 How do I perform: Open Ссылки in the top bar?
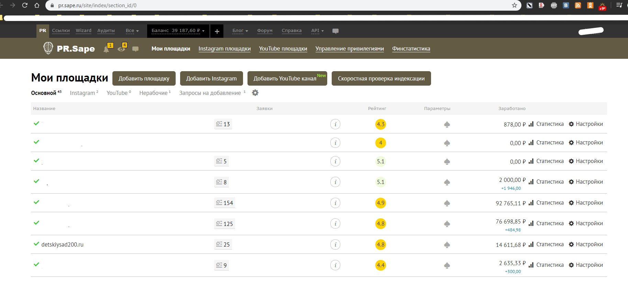point(61,31)
